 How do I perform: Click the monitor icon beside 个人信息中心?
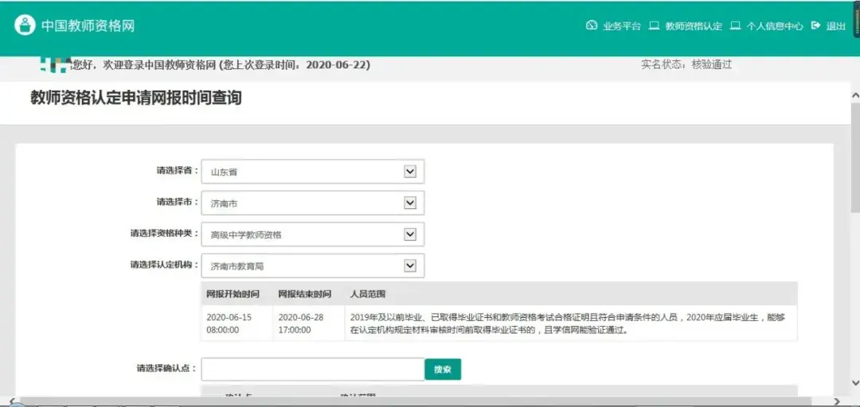[x=735, y=25]
